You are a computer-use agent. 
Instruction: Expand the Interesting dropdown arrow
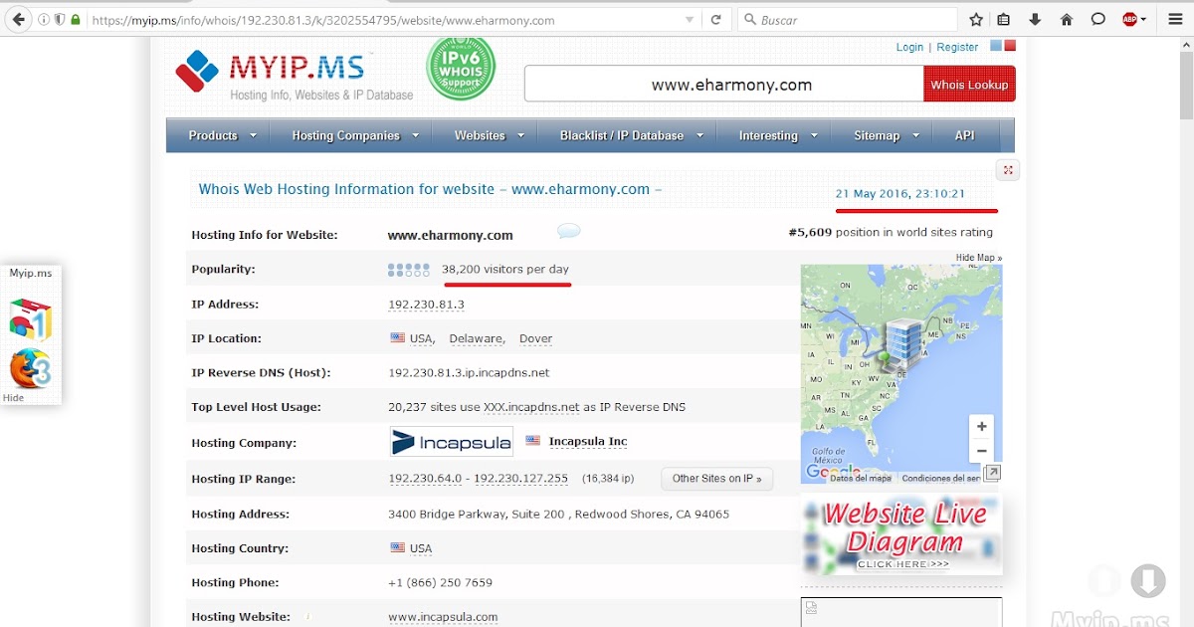[x=814, y=135]
